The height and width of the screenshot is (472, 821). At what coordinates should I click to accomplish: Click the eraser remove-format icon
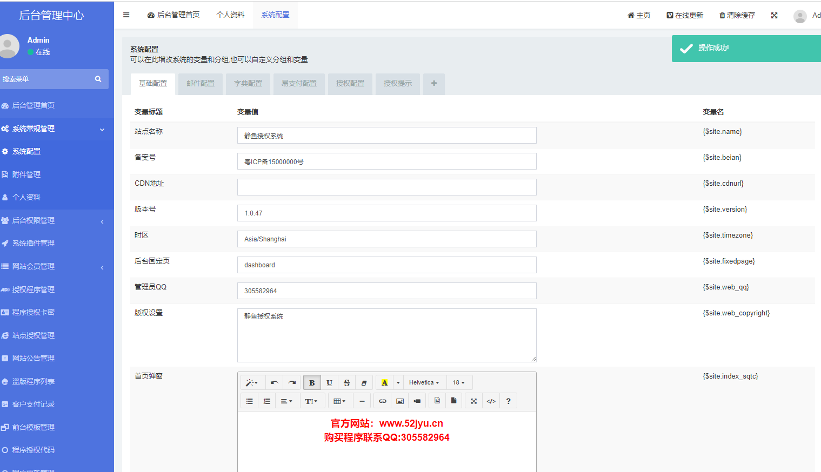364,383
